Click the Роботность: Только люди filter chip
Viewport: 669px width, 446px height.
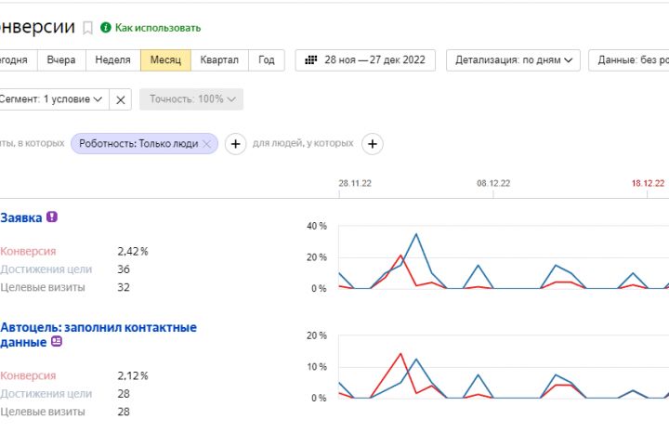pos(138,144)
